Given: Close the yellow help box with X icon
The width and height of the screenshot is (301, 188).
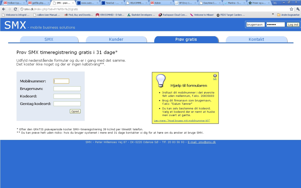Looking at the screenshot, I should pos(215,76).
